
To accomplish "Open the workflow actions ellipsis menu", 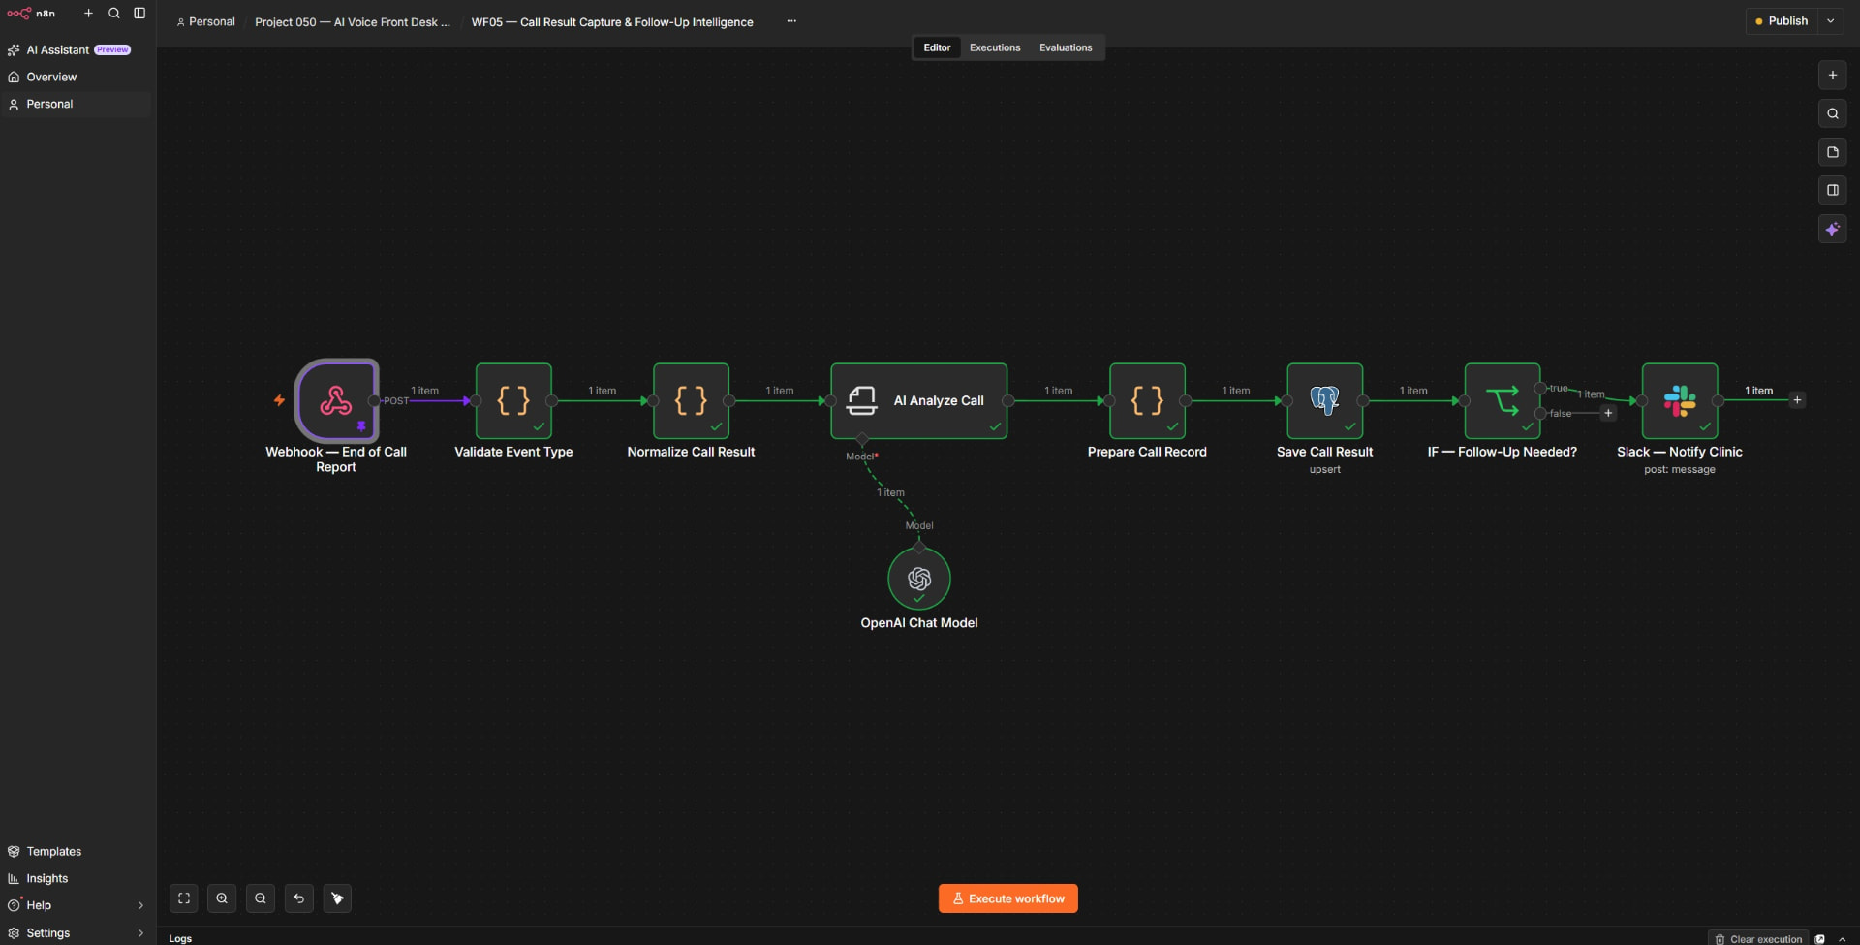I will pos(791,21).
